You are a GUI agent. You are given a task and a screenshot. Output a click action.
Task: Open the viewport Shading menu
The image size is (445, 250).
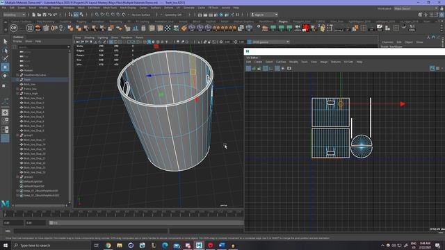tap(89, 37)
